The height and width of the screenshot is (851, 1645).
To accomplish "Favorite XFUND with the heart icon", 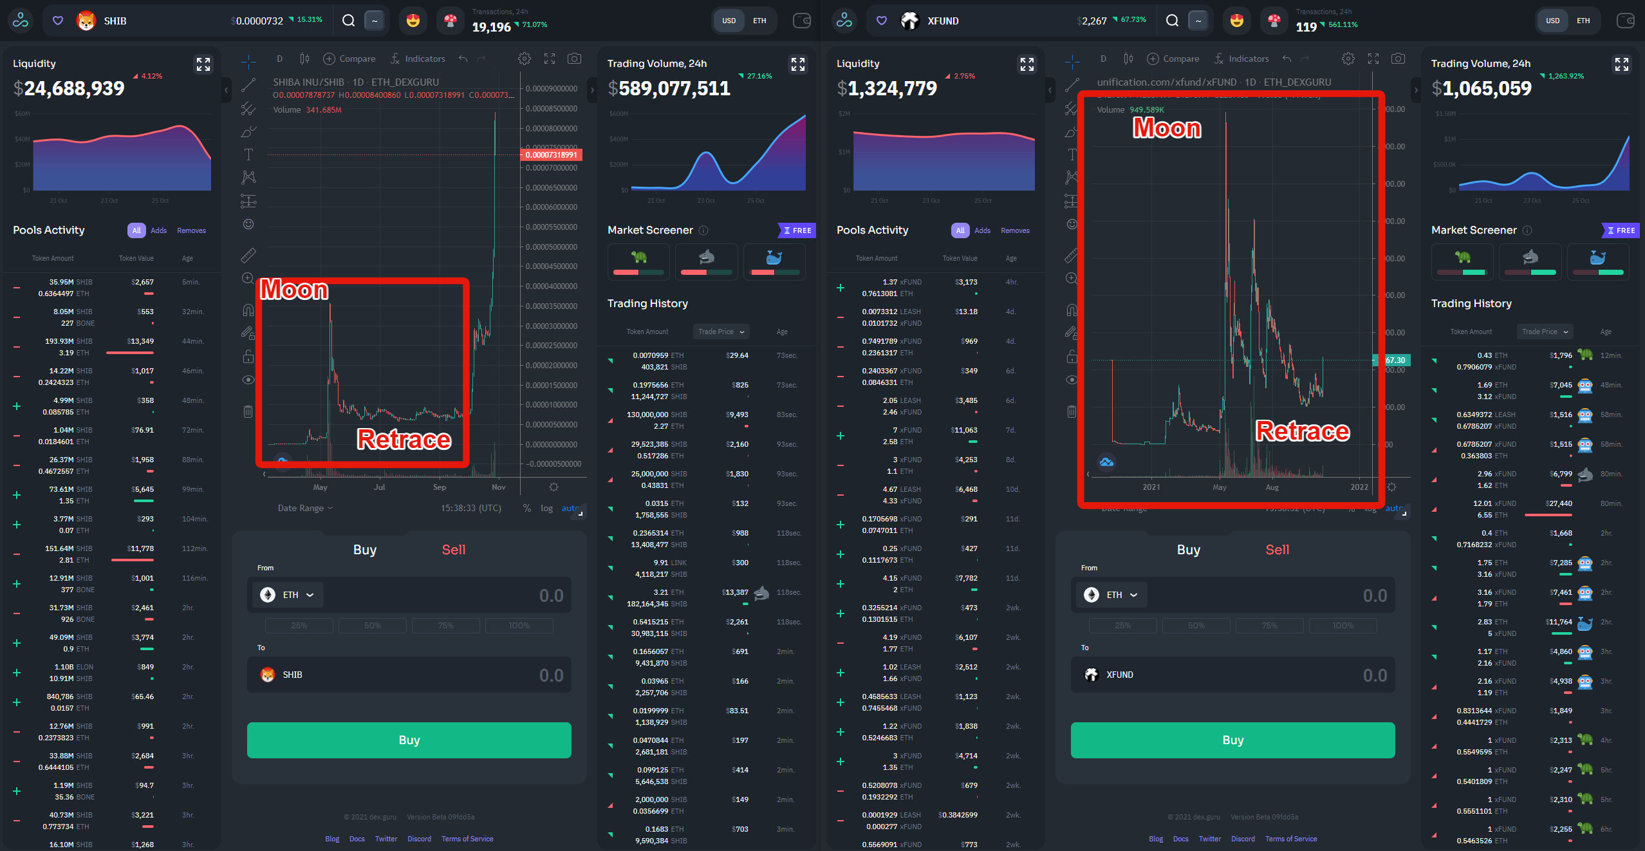I will click(x=882, y=21).
